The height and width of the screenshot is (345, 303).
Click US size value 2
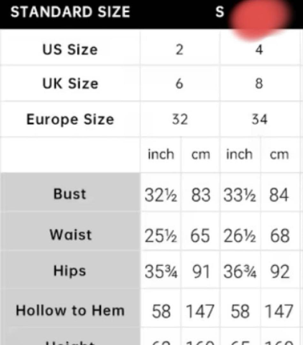[x=179, y=50]
